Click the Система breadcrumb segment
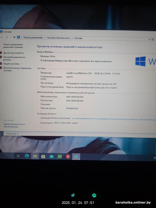Viewport: 156px width, 208px height. (78, 38)
